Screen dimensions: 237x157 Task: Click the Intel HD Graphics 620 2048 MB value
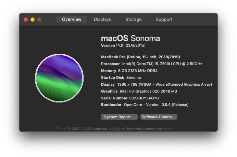coord(148,91)
